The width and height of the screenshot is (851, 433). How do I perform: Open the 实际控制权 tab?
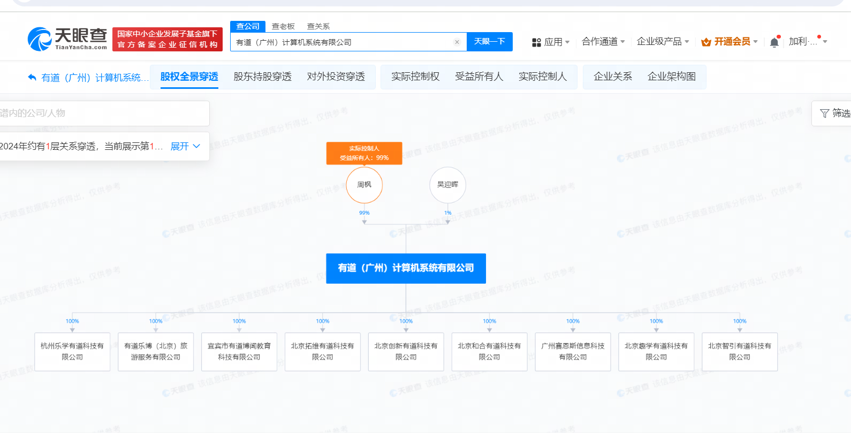pos(415,77)
